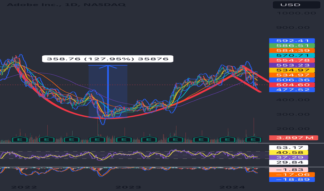The image size is (324, 191).
Task: Click the 506.36 blue price label
Action: [x=292, y=80]
